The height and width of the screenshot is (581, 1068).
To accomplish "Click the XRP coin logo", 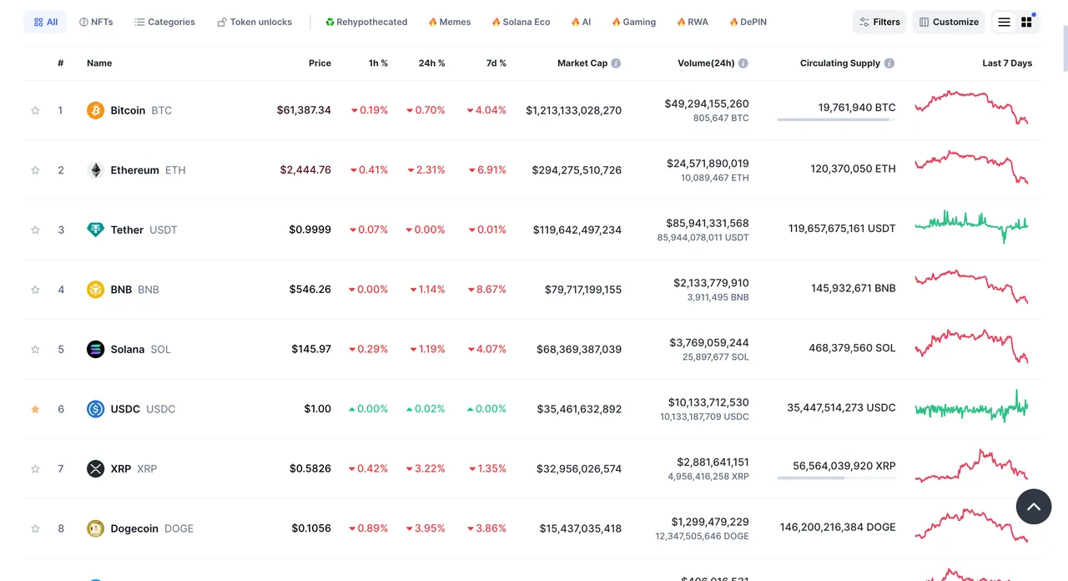I will pos(96,469).
